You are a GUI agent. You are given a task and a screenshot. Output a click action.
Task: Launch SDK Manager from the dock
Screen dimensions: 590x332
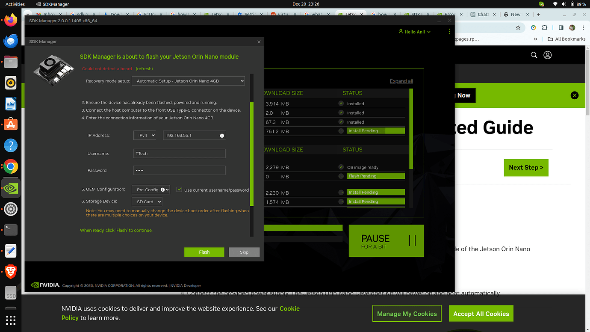(x=10, y=188)
